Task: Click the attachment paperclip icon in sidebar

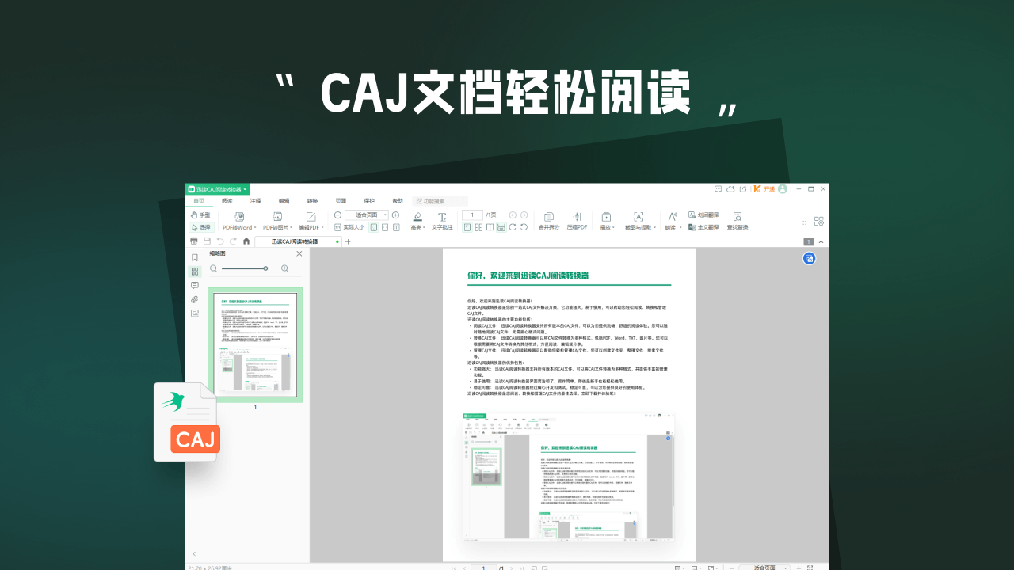Action: [x=195, y=300]
